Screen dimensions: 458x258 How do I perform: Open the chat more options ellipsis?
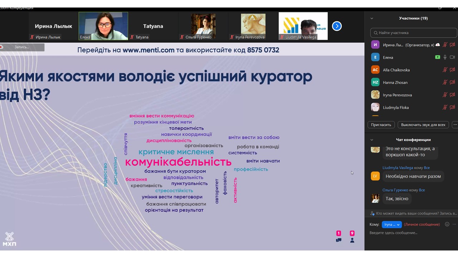pyautogui.click(x=454, y=224)
